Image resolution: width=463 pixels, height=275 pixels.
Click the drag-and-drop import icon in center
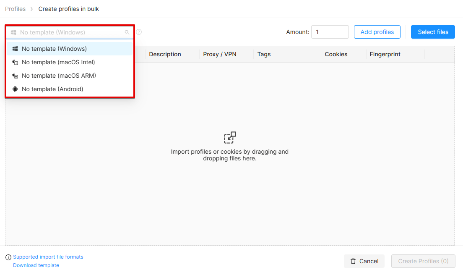[230, 138]
